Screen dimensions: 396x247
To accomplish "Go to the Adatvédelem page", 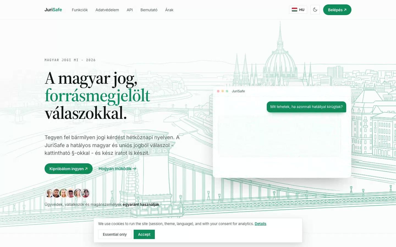I will tap(107, 10).
